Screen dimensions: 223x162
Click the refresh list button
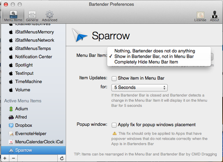pyautogui.click(x=62, y=158)
